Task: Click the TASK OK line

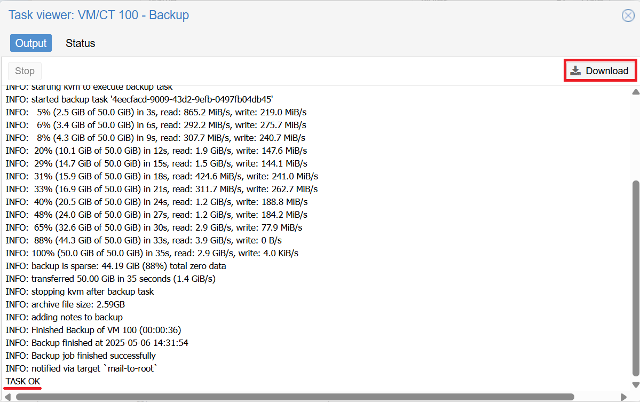Action: [23, 381]
